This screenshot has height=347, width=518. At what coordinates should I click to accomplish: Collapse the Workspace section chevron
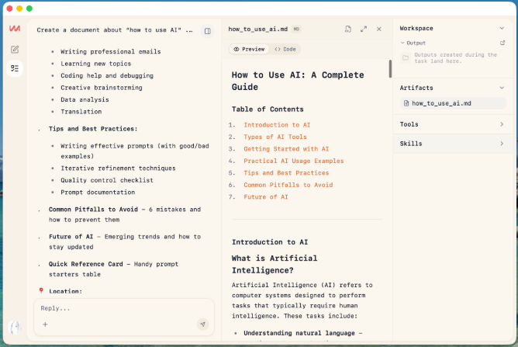502,29
